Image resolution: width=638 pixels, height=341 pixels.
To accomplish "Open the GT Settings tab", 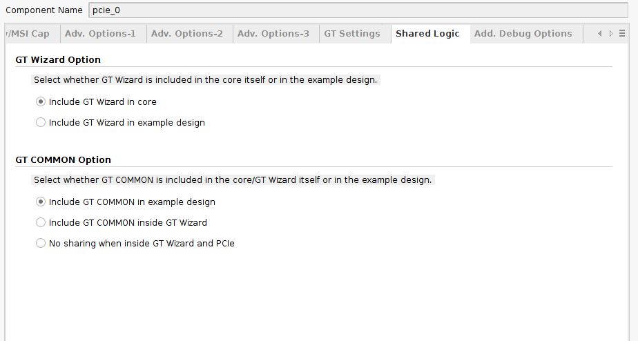I will pos(352,34).
